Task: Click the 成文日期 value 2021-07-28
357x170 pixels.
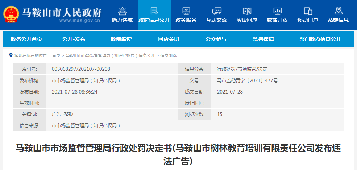Action: pyautogui.click(x=230, y=92)
